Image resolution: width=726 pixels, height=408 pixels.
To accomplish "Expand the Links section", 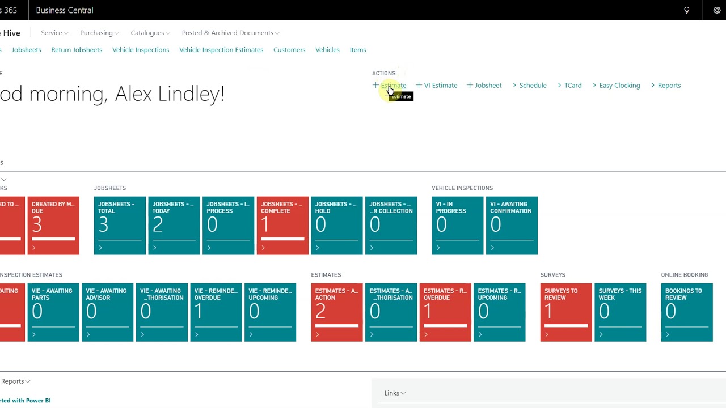I will click(395, 393).
